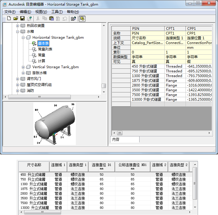Select the 1875 升立式储罐 row
Image resolution: width=218 pixels, height=215 pixels.
(x=106, y=189)
